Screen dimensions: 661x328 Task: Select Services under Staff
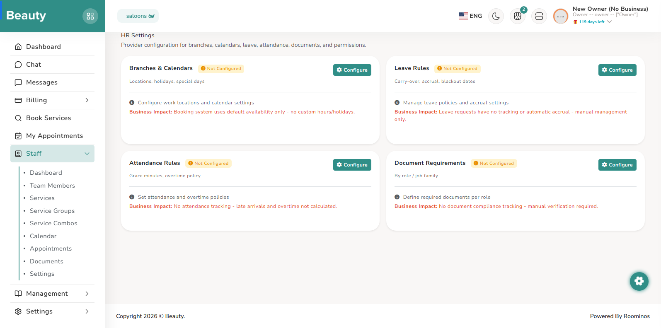tap(42, 198)
